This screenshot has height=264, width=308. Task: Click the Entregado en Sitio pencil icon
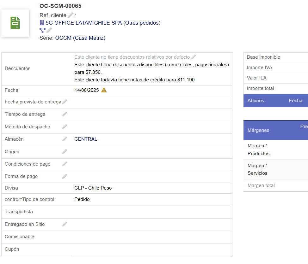(65, 224)
